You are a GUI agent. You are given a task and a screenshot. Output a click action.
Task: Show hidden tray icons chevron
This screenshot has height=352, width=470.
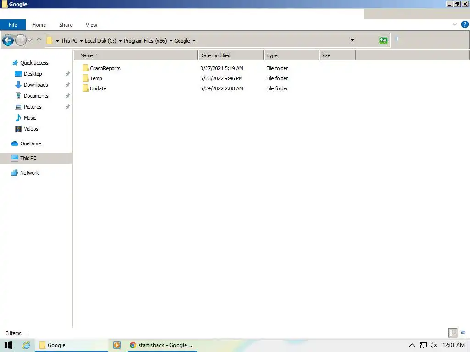412,345
